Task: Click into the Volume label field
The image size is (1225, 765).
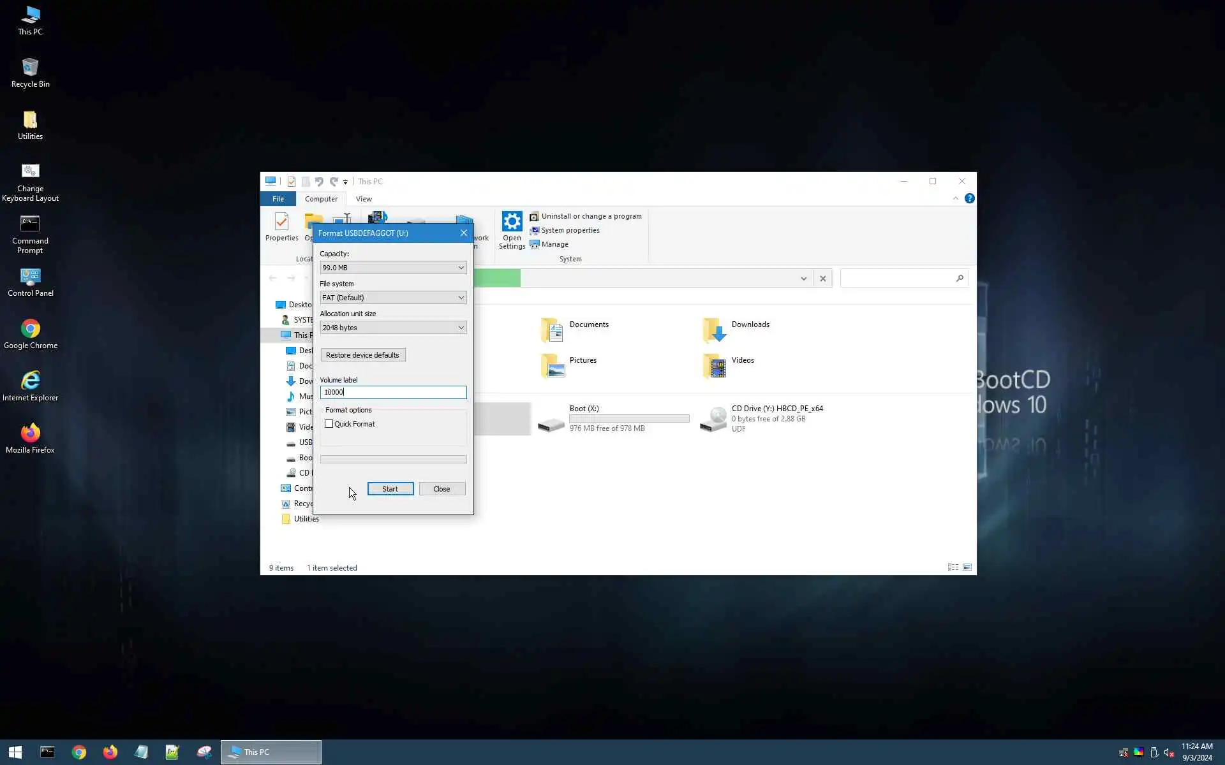Action: (393, 392)
